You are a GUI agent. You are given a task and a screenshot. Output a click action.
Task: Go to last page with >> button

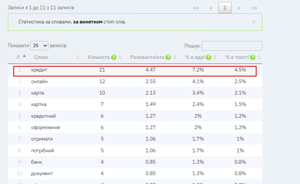pos(254,8)
